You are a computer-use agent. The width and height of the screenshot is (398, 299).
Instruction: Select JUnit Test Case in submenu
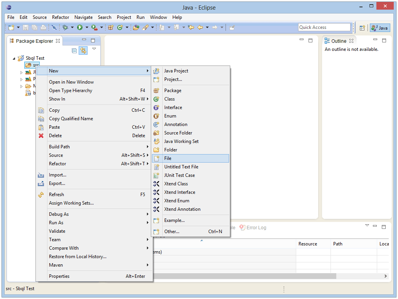coord(191,175)
